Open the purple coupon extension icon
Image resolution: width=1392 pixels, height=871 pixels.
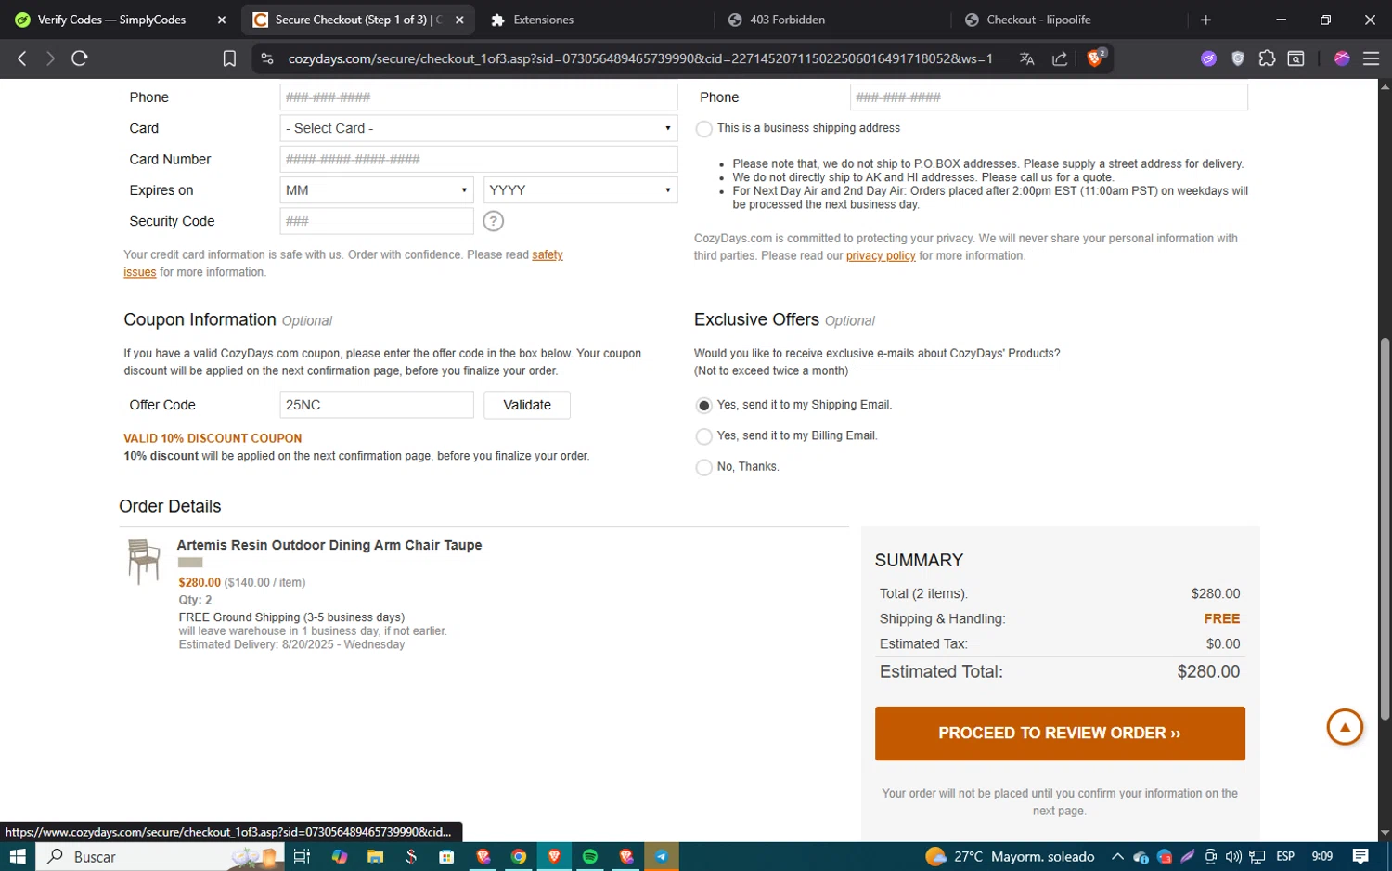tap(1208, 58)
